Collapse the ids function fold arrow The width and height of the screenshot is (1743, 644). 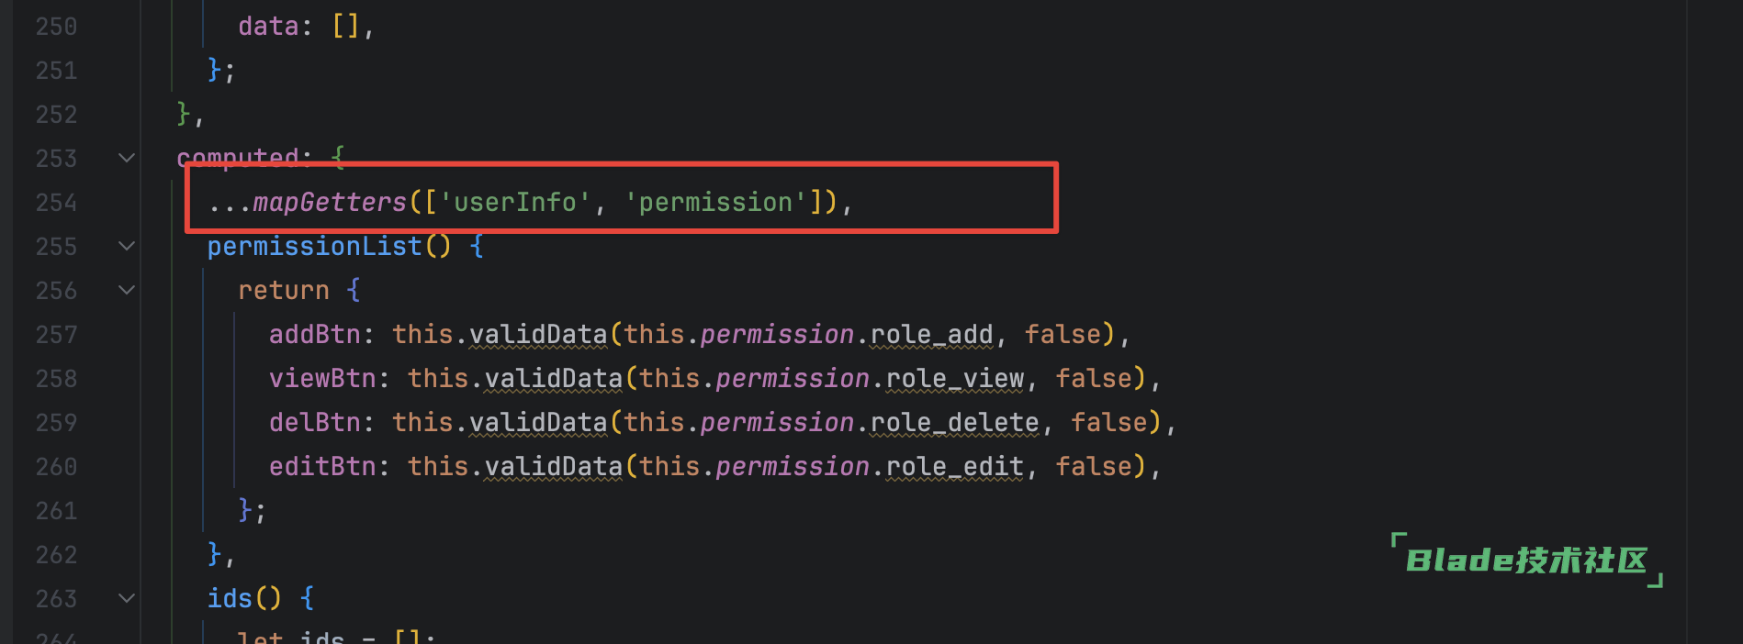(x=127, y=598)
